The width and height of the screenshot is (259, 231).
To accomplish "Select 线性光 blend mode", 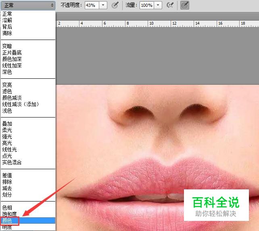I will click(28, 149).
